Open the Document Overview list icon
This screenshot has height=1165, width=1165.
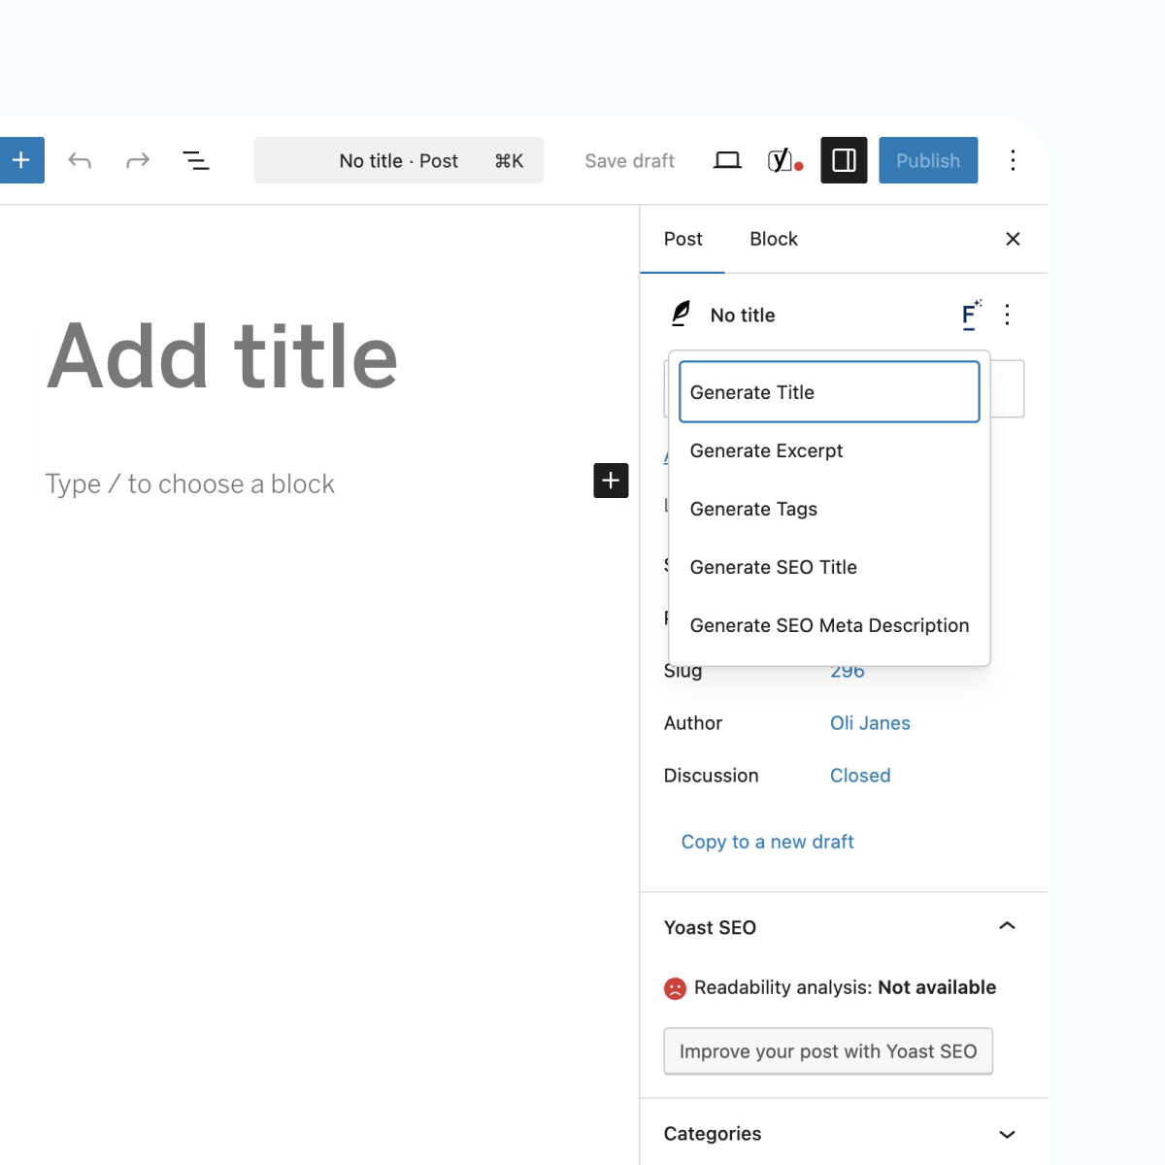click(x=196, y=160)
